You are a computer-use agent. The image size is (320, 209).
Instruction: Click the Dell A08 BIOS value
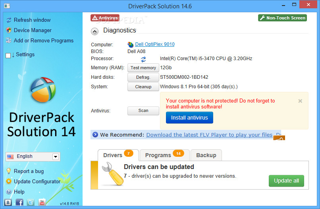[x=137, y=51]
